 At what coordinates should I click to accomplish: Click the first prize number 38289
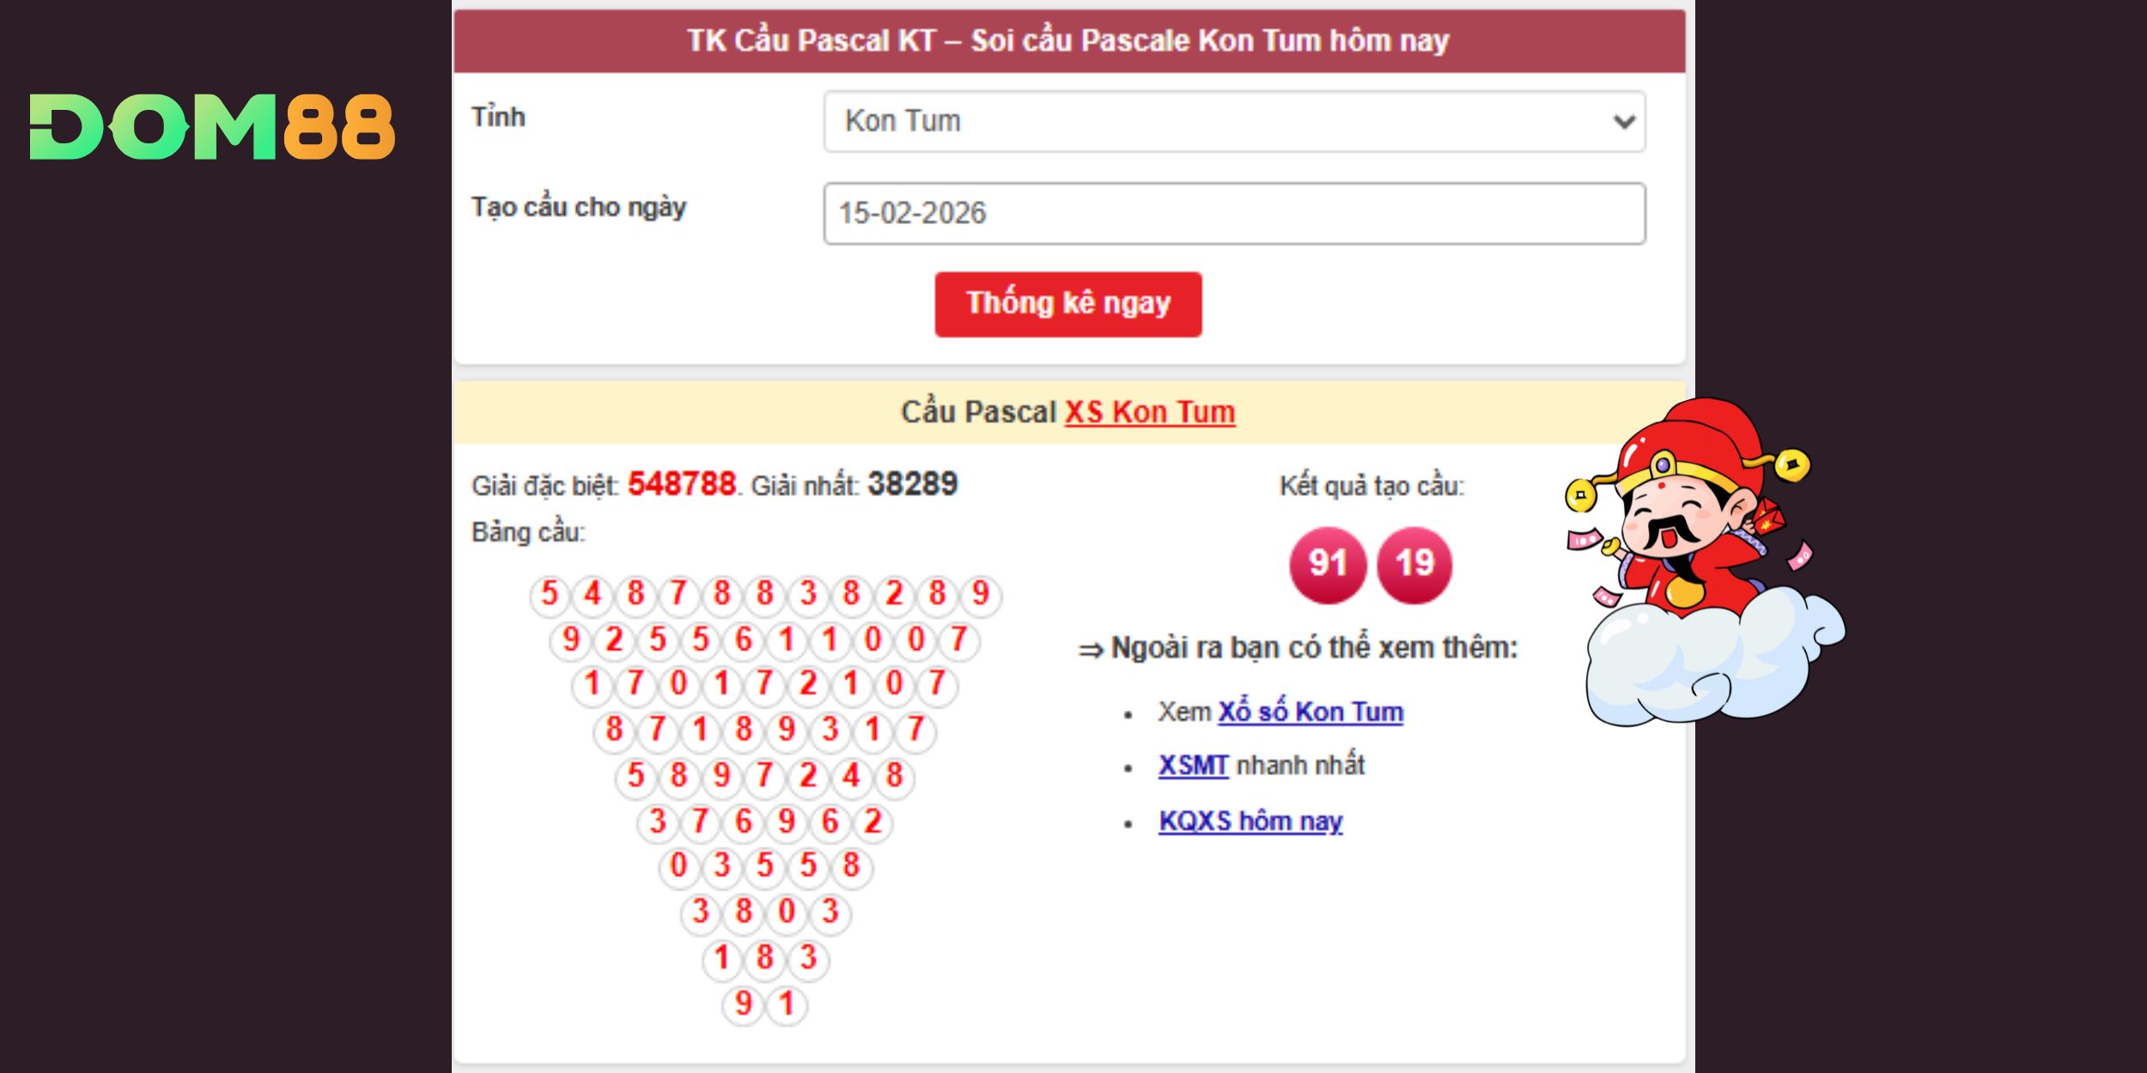912,484
